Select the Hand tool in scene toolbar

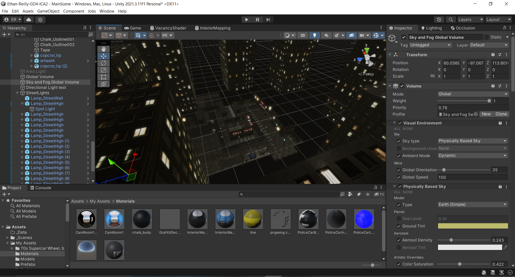pyautogui.click(x=104, y=49)
